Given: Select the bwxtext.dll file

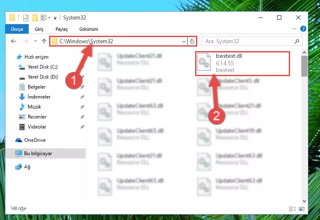Looking at the screenshot, I should coord(243,64).
